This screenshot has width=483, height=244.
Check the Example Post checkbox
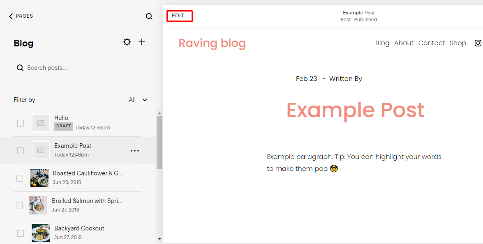coord(21,150)
